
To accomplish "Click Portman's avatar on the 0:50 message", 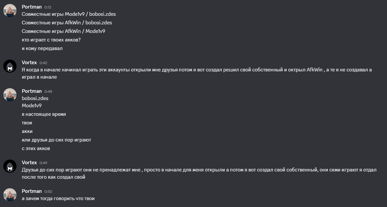I will (10, 195).
